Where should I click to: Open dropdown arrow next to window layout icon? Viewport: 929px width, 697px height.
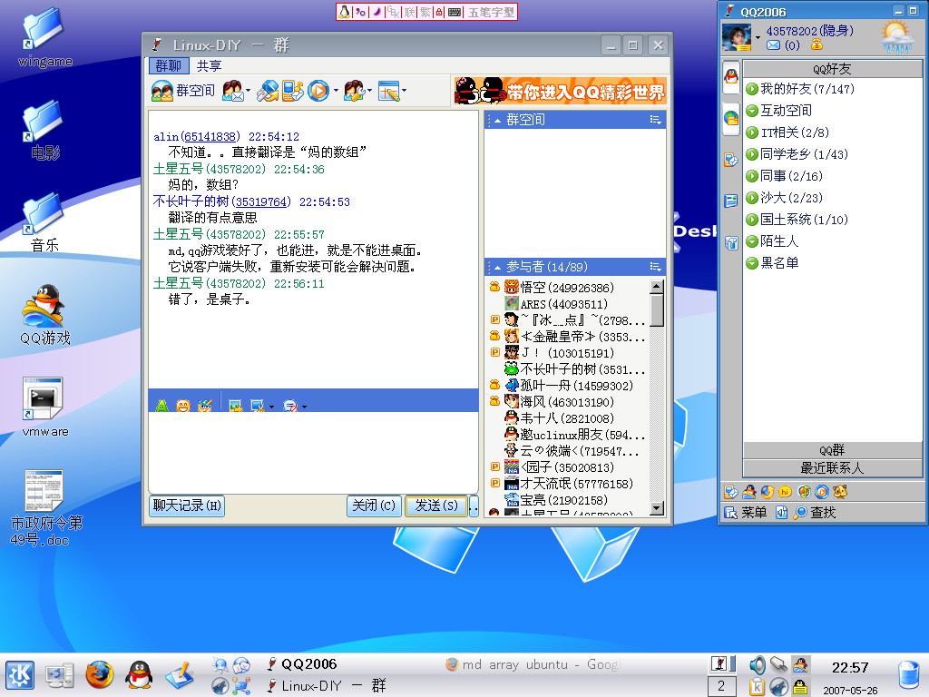pos(404,91)
